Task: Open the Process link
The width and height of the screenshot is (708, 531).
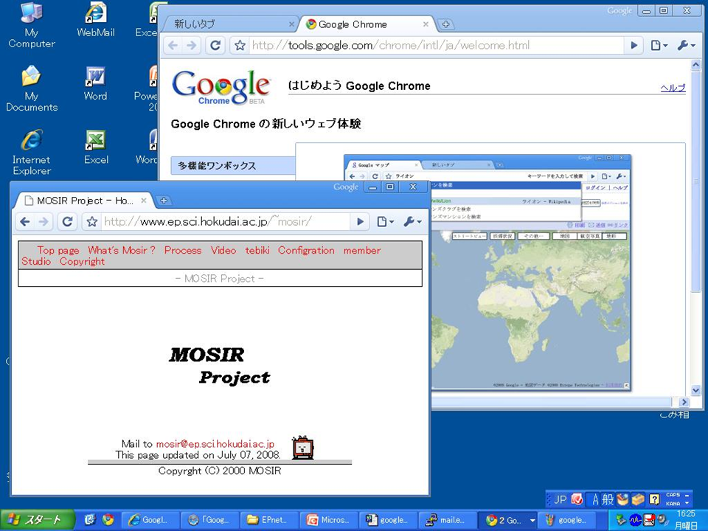Action: (x=183, y=251)
